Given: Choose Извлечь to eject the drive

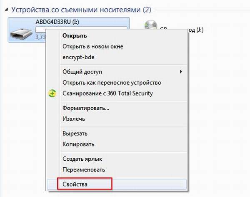Looking at the screenshot, I should (74, 119).
